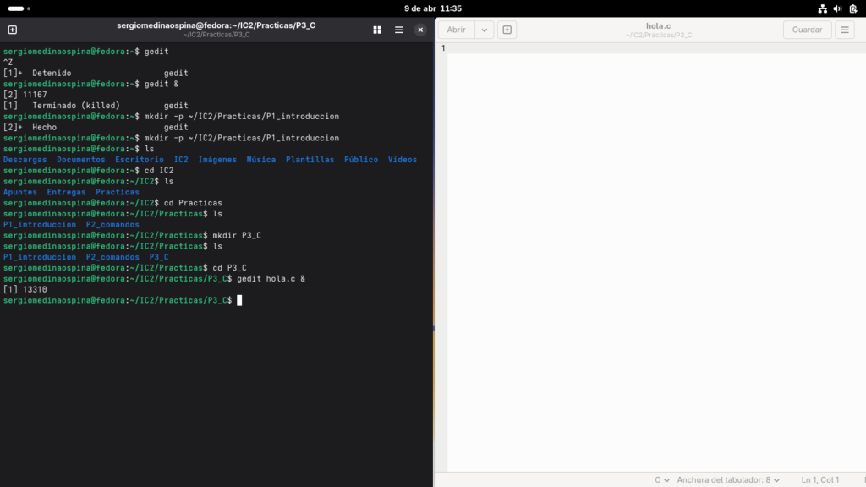
Task: Open a new terminal tab with the plus icon
Action: pyautogui.click(x=12, y=29)
